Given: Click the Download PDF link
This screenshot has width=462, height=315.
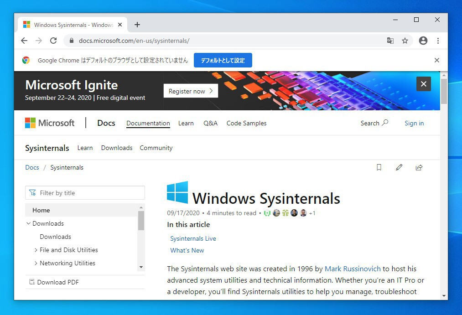Looking at the screenshot, I should click(x=58, y=282).
